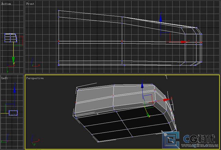The image size is (221, 150).
Task: Select the red vertex on Front view's left edge
Action: click(x=59, y=42)
